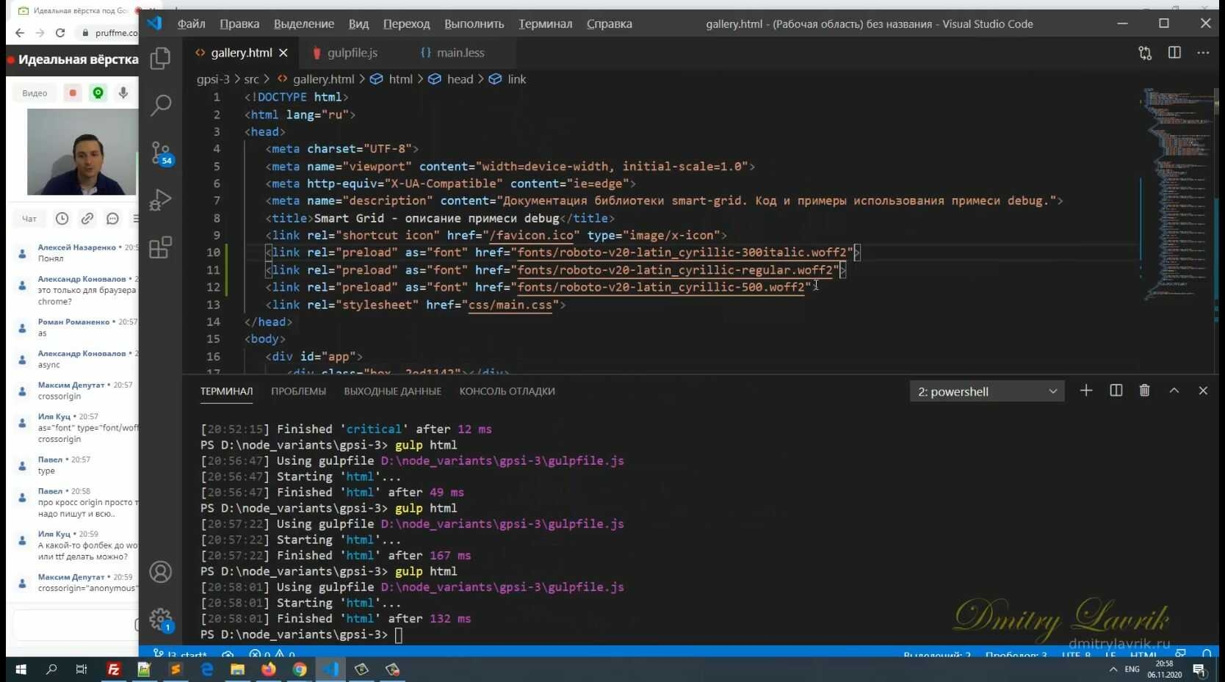Open the Manage gear icon in VS Code
The height and width of the screenshot is (682, 1225).
point(161,620)
